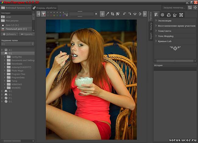This screenshot has width=198, height=143.
Task: Rotate the image left
Action: click(x=125, y=14)
